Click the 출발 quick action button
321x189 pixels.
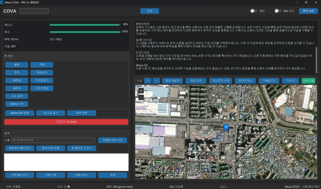coord(17,65)
